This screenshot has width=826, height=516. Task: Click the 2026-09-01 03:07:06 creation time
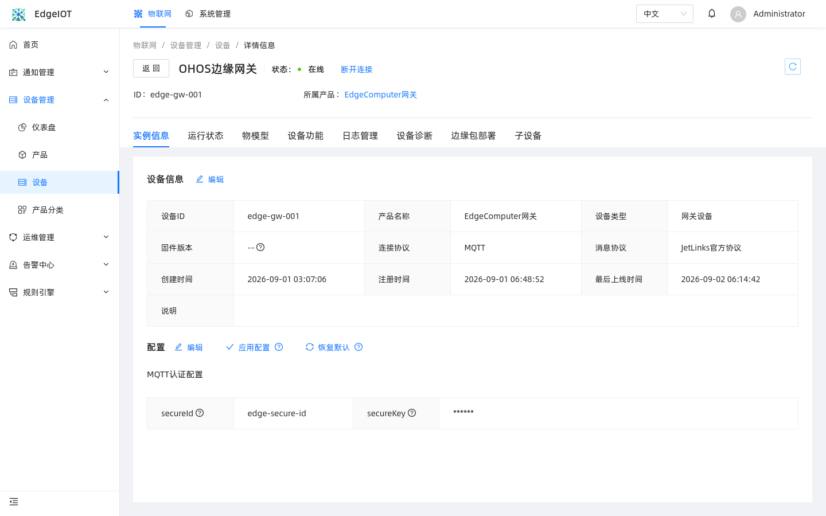pyautogui.click(x=287, y=279)
